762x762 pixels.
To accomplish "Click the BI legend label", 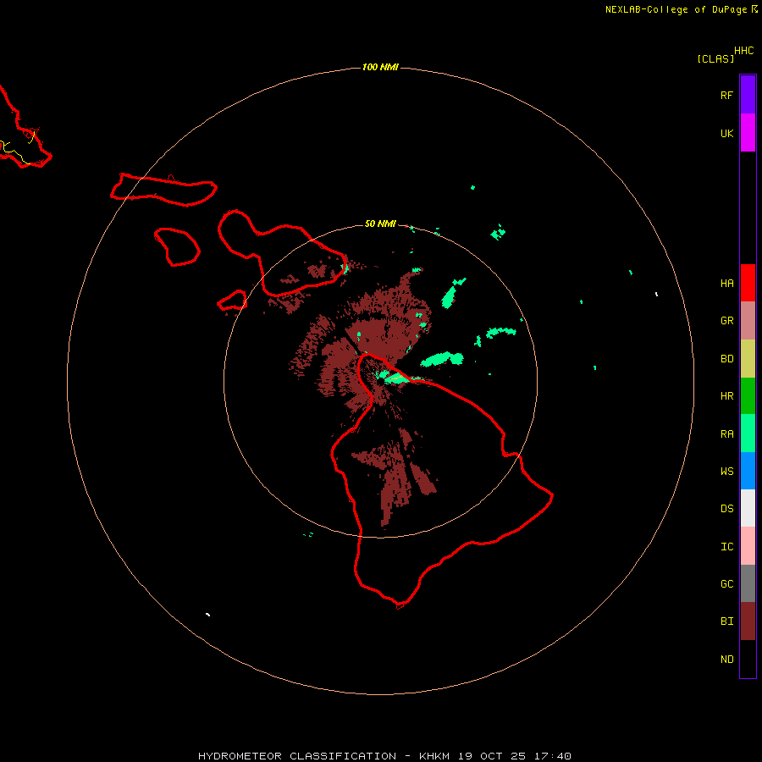I will click(726, 621).
